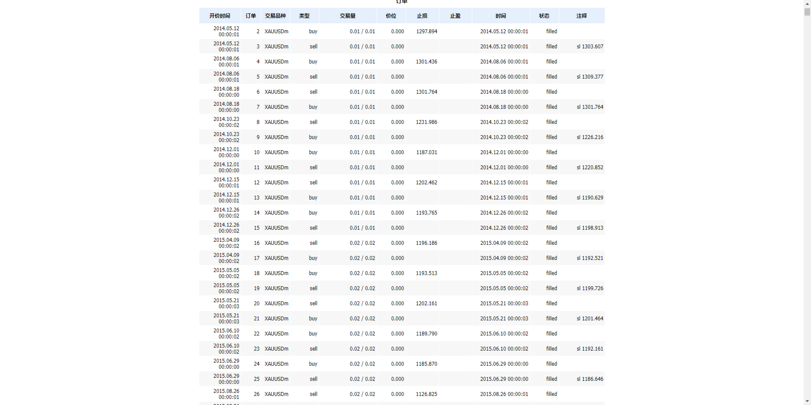
Task: Click the scrollbar down arrow
Action: (807, 401)
